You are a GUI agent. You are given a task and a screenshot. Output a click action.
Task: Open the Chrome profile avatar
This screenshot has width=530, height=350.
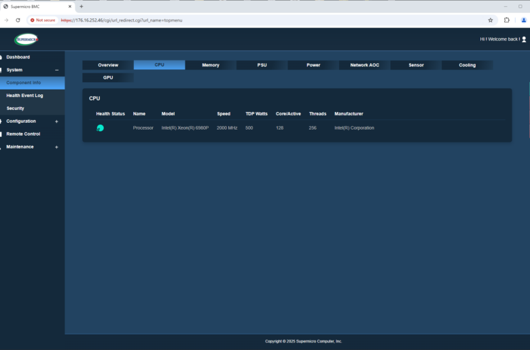click(524, 20)
